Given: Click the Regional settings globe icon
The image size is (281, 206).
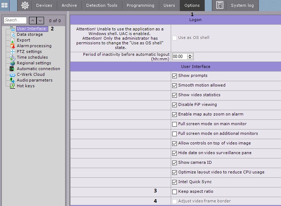Looking at the screenshot, I should tap(13, 63).
